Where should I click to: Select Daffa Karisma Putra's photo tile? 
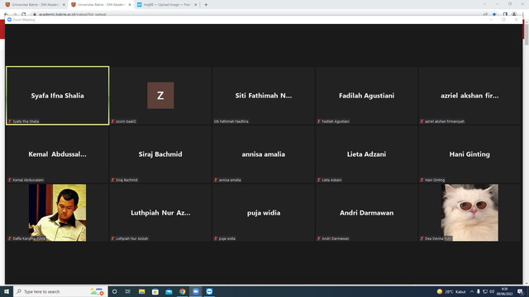(x=57, y=213)
